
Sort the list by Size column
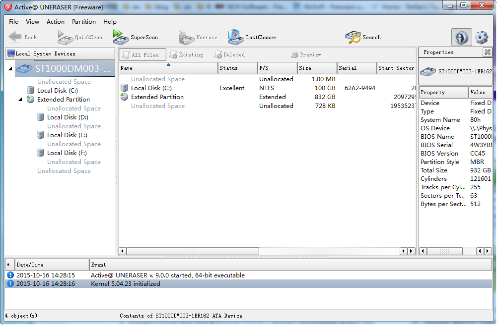317,68
